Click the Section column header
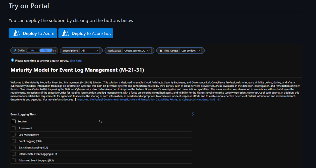Image resolution: width=316 pixels, height=168 pixels. click(x=22, y=121)
